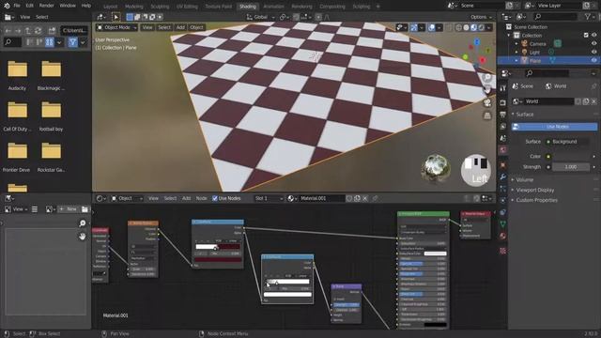Screen dimensions: 601x338
Task: Click Use Nodes button in World properties
Action: pyautogui.click(x=555, y=127)
